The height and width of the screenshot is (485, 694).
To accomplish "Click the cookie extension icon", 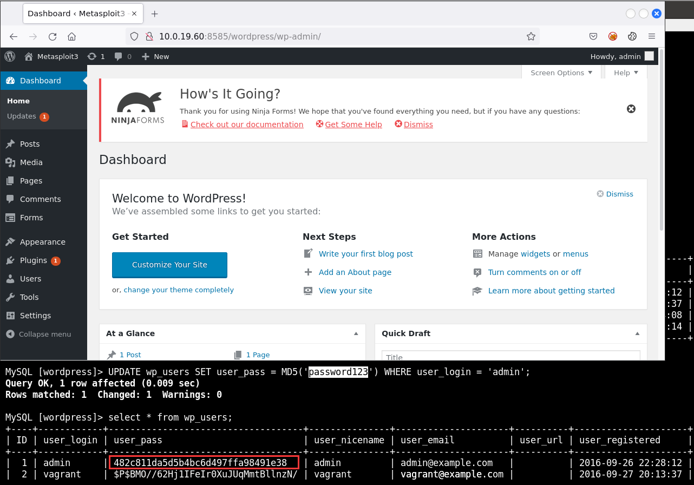I will 632,36.
